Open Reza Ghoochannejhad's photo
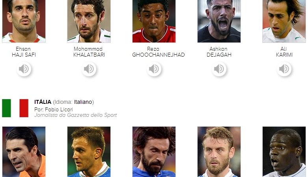 154,21
